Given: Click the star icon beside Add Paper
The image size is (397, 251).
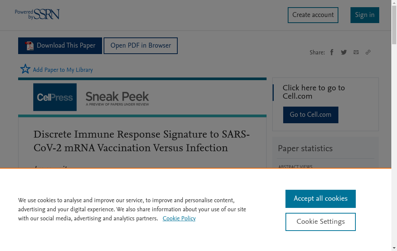Looking at the screenshot, I should point(25,69).
